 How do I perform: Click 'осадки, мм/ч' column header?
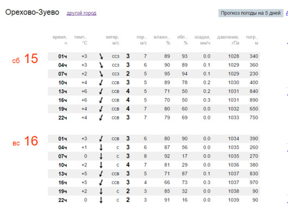click(x=202, y=40)
